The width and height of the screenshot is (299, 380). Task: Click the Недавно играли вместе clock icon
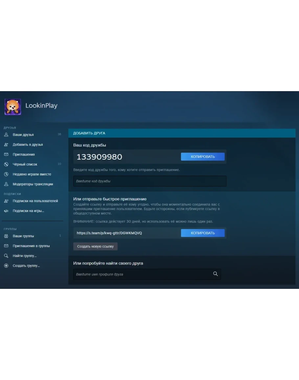[6, 174]
